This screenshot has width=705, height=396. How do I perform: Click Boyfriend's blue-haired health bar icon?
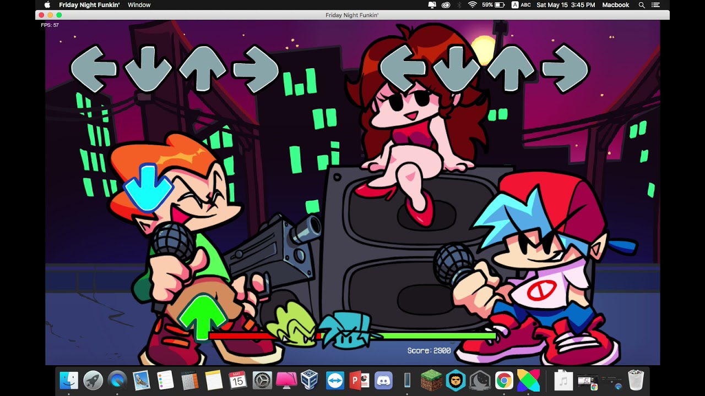click(348, 330)
